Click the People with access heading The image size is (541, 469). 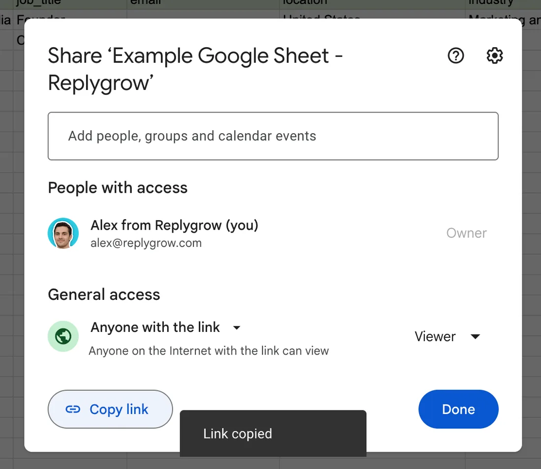coord(118,188)
